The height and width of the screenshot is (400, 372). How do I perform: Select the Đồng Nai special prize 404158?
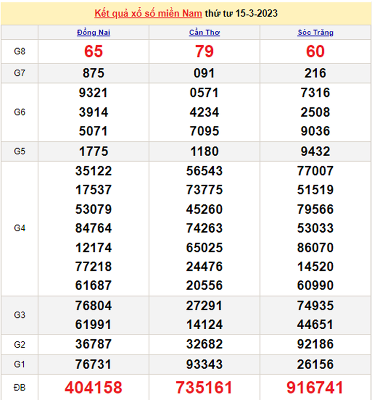pos(94,387)
